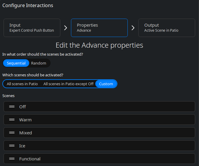Viewport: 199px width, 166px height.
Task: Go to Output Active Scene in Patio step
Action: coord(167,28)
